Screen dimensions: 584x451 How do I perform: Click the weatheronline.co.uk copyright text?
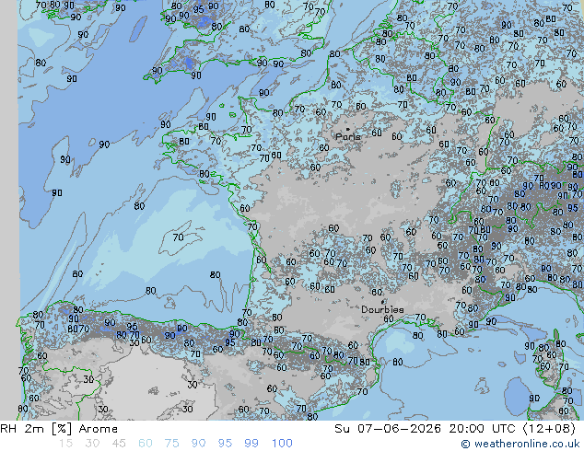tap(520, 444)
